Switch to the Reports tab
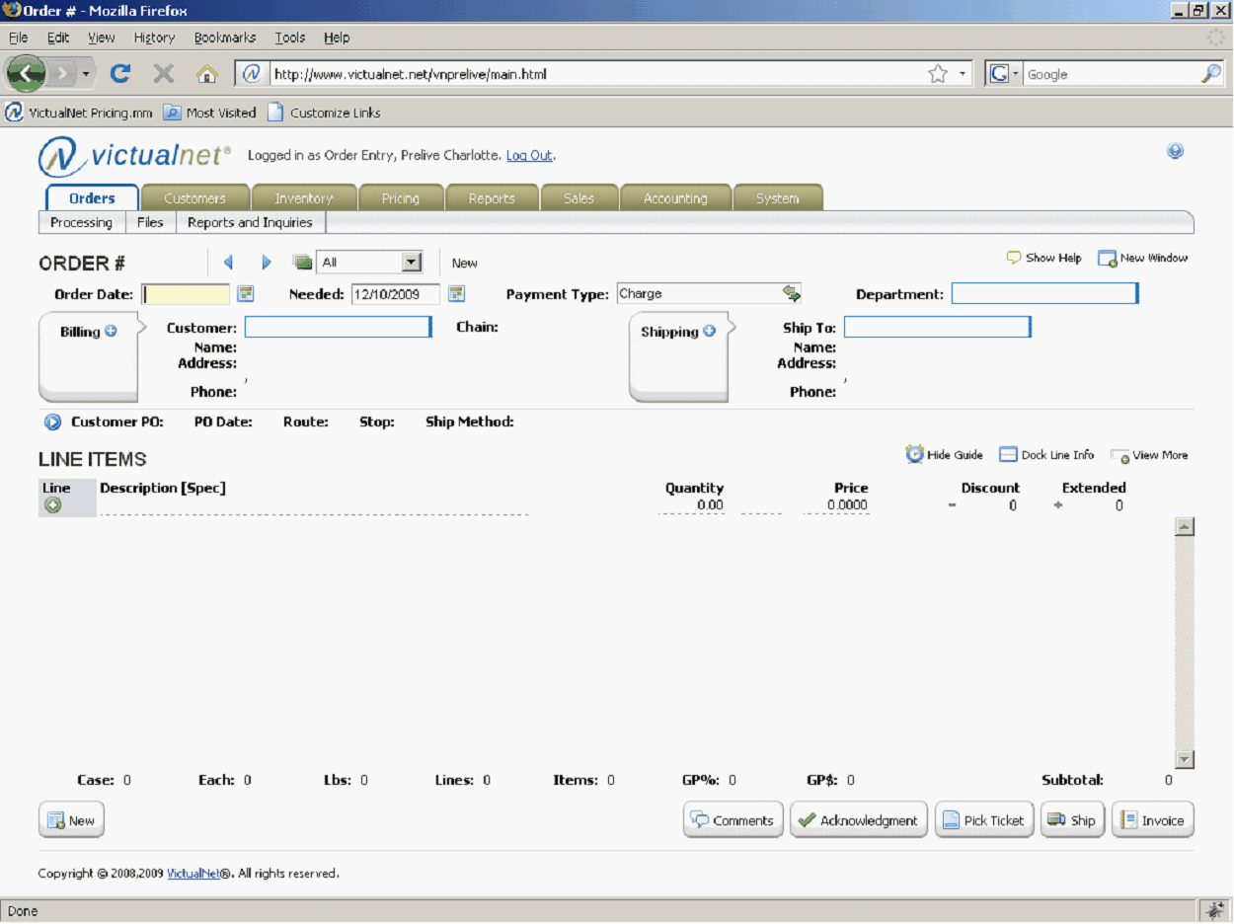1234x924 pixels. [x=492, y=198]
